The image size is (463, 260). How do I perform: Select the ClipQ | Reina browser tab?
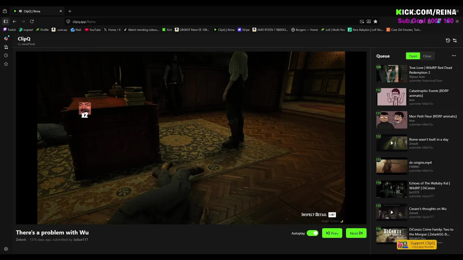point(38,11)
